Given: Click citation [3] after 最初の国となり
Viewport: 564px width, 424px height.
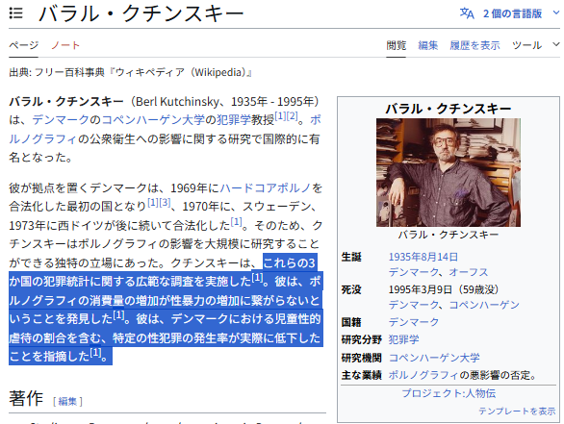Looking at the screenshot, I should click(165, 203).
